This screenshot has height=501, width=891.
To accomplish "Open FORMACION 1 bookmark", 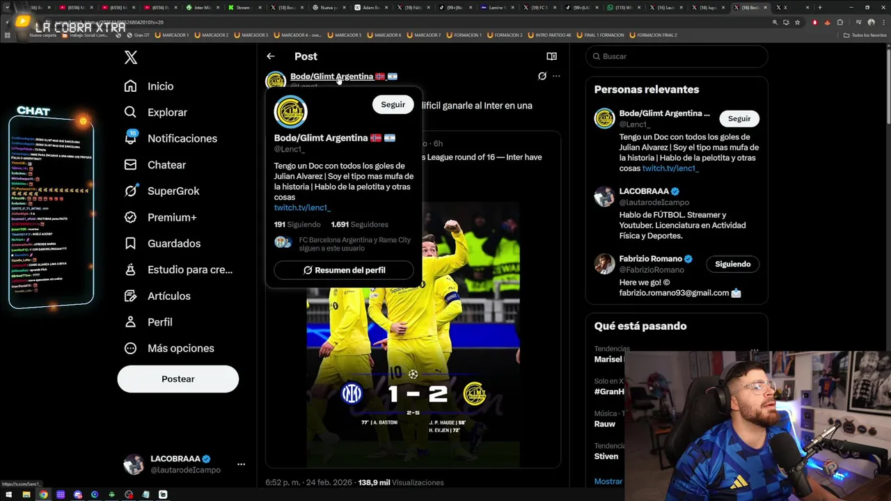I will click(x=463, y=35).
